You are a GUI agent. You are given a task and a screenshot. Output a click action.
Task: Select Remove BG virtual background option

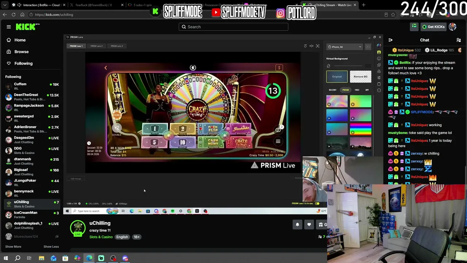pos(360,77)
